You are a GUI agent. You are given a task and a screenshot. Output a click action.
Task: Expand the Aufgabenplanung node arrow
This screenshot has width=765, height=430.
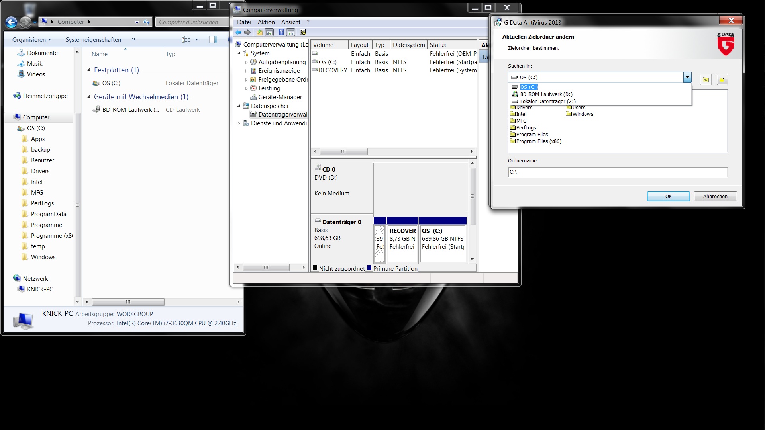(246, 62)
